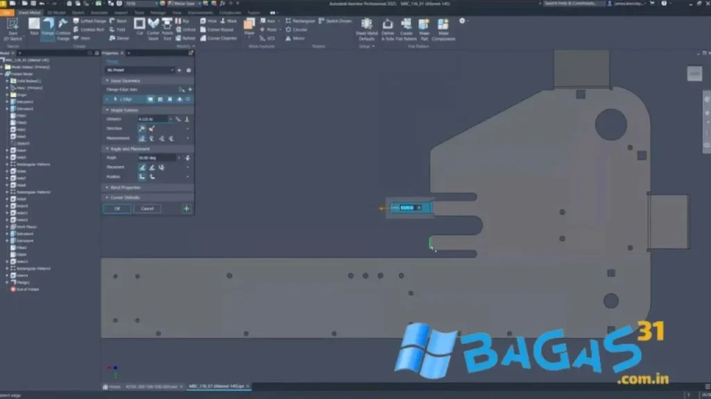Viewport: 711px width, 399px height.
Task: Expand the Bend Properties section
Action: tap(125, 187)
